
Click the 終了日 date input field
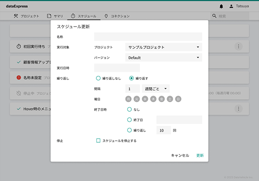tap(179, 120)
